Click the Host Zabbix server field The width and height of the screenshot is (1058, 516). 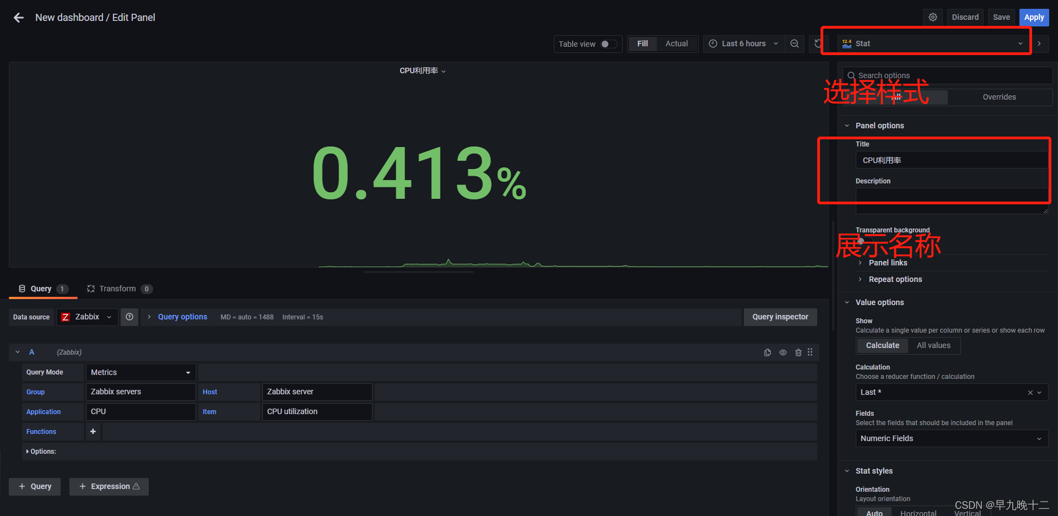(x=317, y=392)
